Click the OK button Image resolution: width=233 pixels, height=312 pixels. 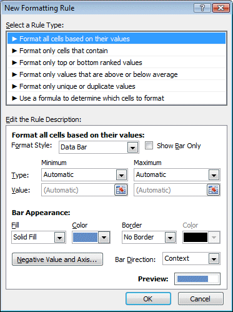[x=148, y=299]
